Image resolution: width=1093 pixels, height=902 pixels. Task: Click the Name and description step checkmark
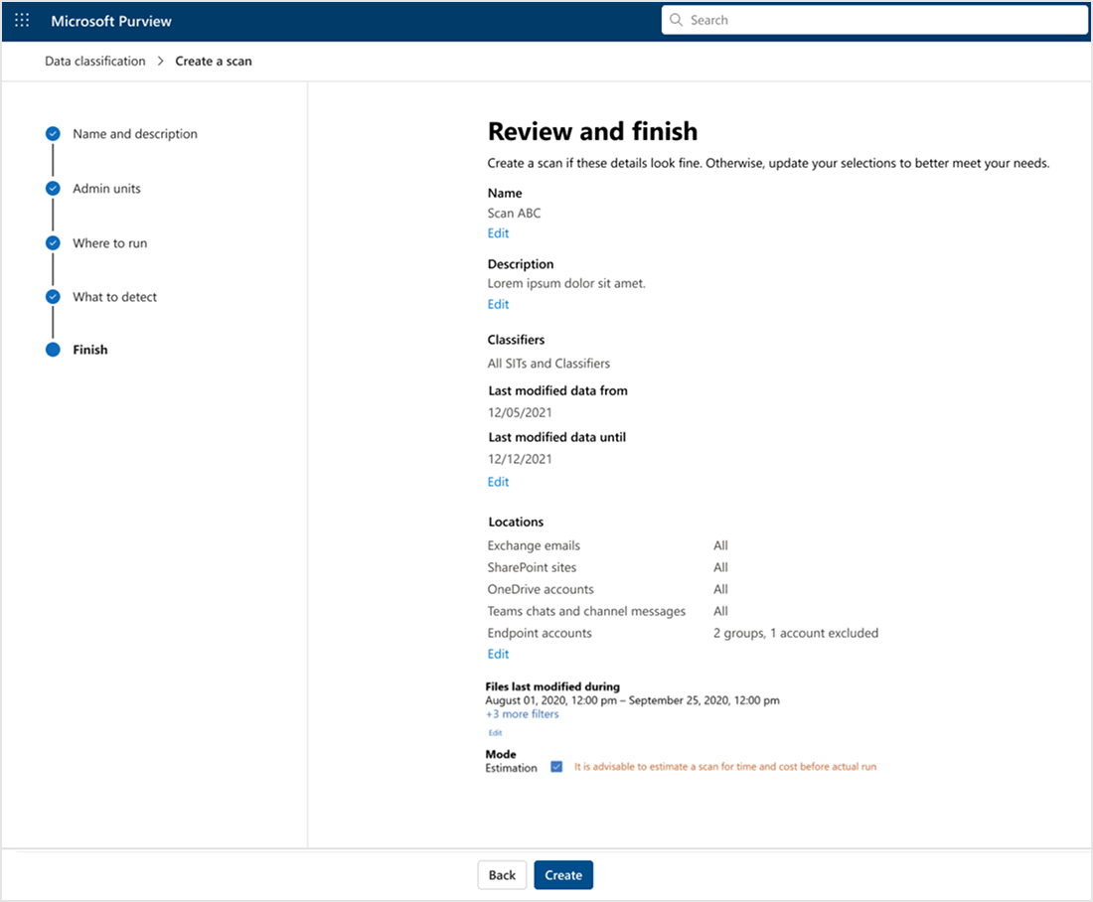coord(53,134)
